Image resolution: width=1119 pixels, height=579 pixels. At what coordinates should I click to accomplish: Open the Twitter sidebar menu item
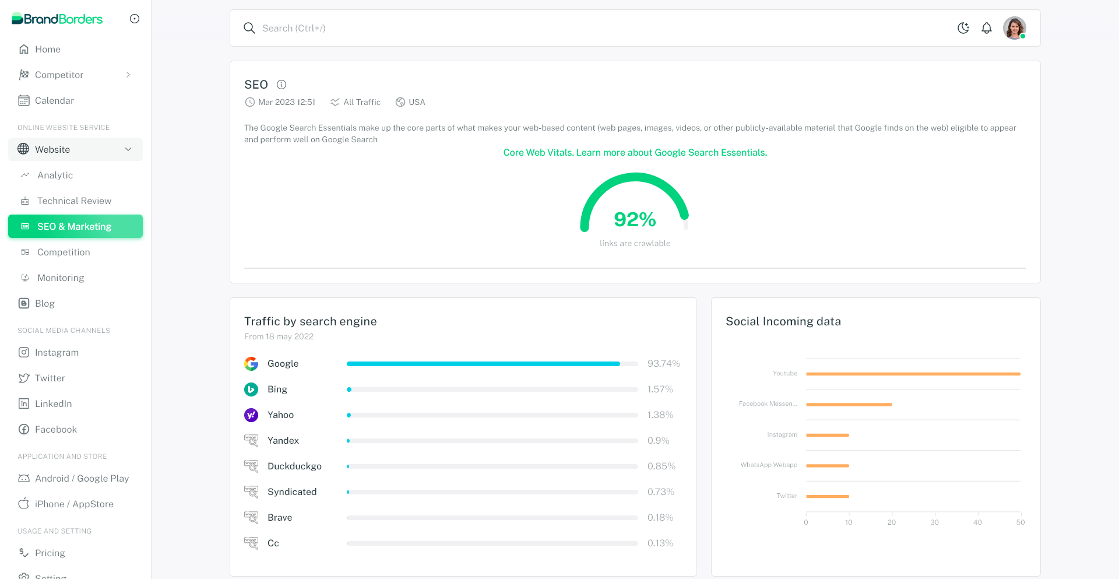pyautogui.click(x=75, y=378)
